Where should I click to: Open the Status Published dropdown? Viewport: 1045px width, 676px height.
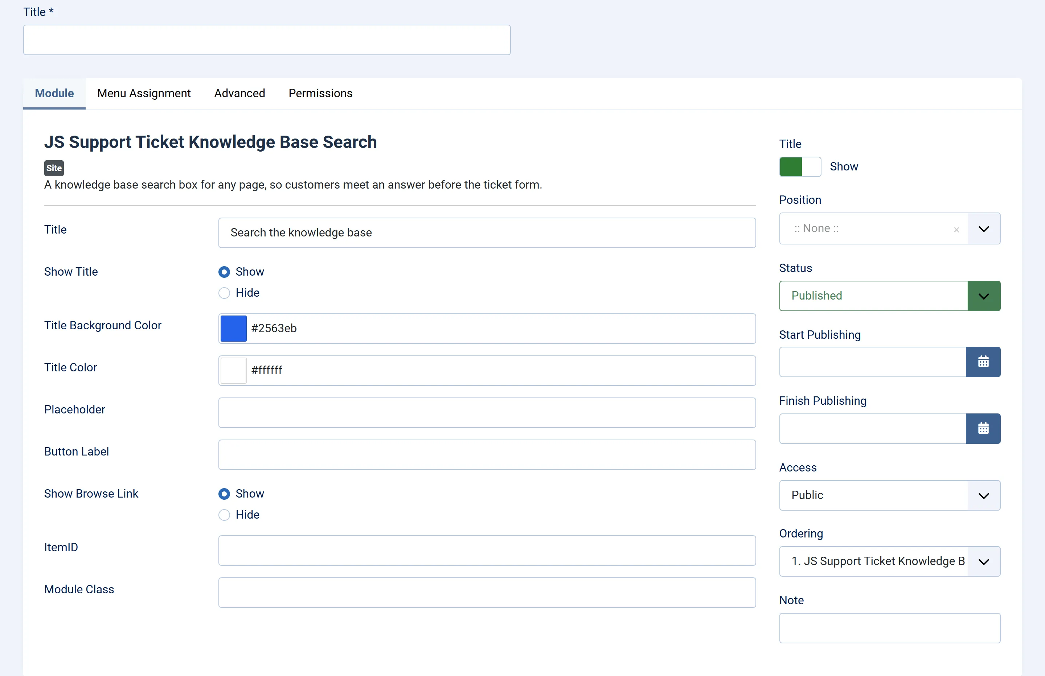(890, 296)
